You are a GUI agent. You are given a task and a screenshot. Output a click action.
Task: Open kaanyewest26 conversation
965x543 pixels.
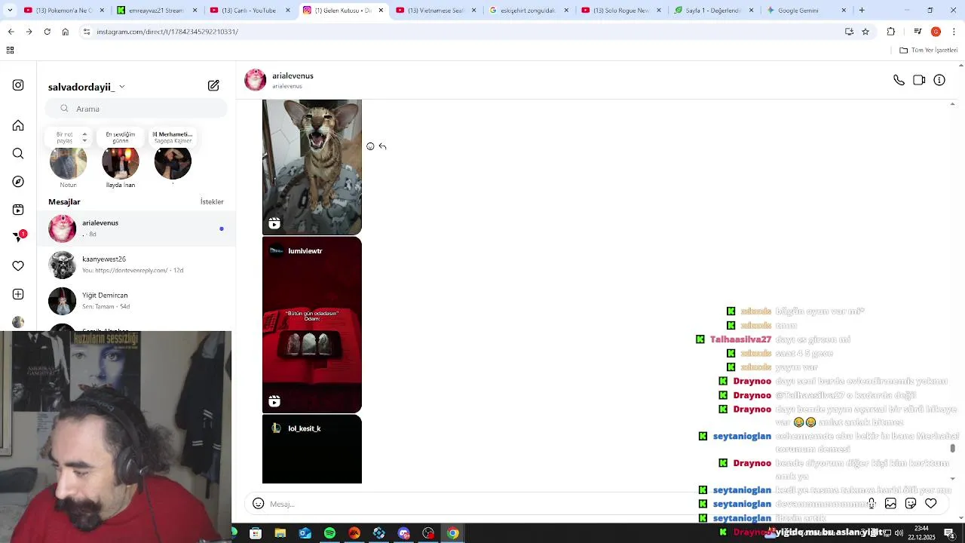(136, 265)
